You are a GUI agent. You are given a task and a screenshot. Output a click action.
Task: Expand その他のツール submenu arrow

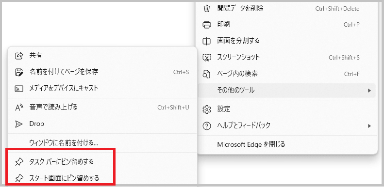pos(369,91)
